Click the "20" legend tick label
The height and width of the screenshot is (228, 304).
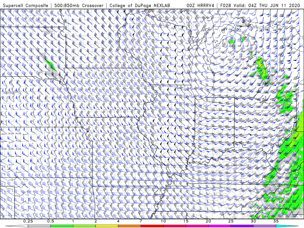click(x=208, y=221)
